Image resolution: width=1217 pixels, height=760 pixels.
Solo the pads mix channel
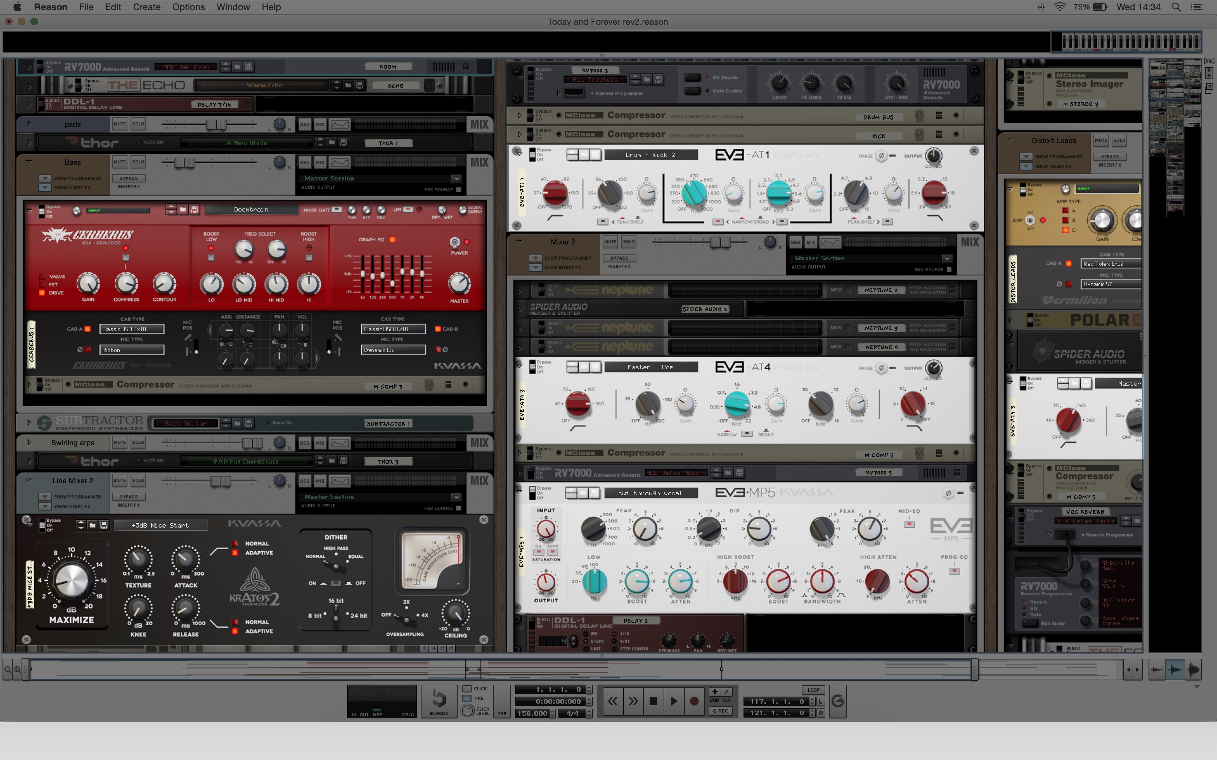point(138,123)
